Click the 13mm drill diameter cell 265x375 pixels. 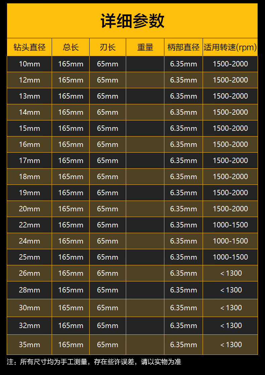[30, 96]
